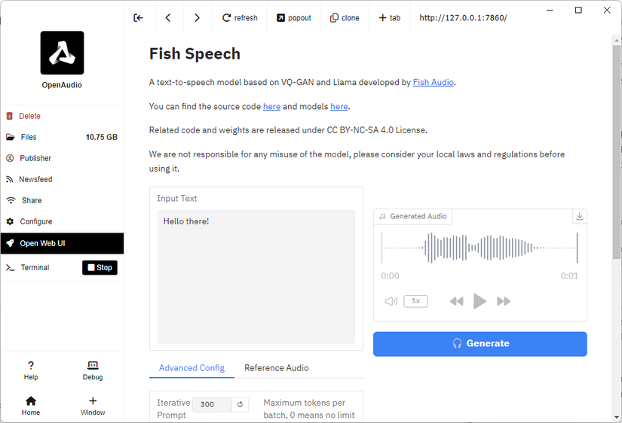
Task: Play the generated audio
Action: tap(480, 301)
